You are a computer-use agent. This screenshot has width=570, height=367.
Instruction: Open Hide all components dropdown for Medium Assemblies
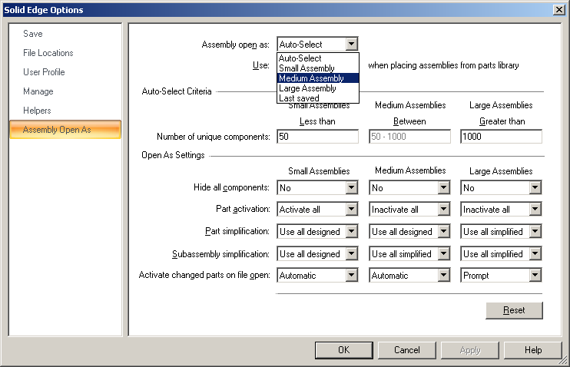(x=409, y=188)
